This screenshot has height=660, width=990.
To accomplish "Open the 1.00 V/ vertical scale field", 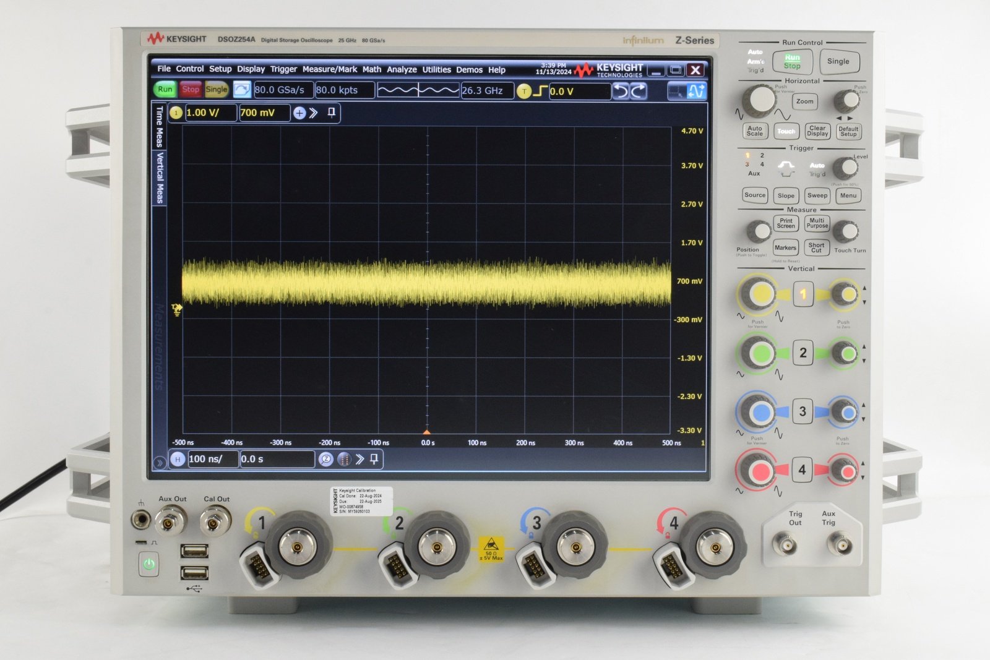I will pos(210,113).
